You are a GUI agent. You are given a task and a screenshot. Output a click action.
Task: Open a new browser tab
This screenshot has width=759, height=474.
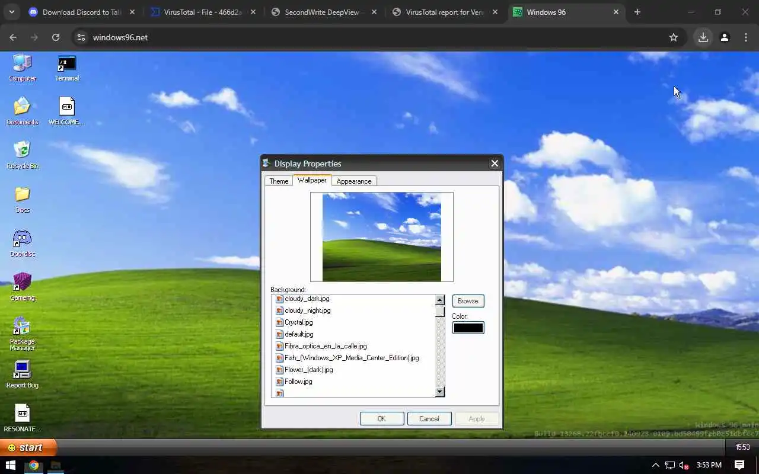click(x=637, y=12)
